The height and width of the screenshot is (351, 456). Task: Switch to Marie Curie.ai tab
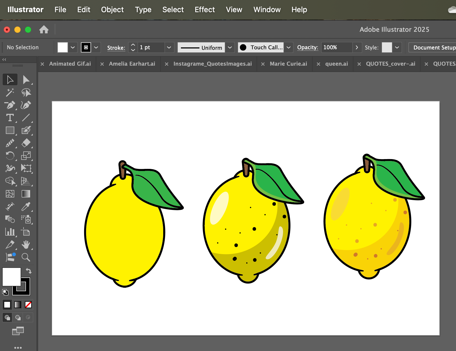click(x=288, y=64)
